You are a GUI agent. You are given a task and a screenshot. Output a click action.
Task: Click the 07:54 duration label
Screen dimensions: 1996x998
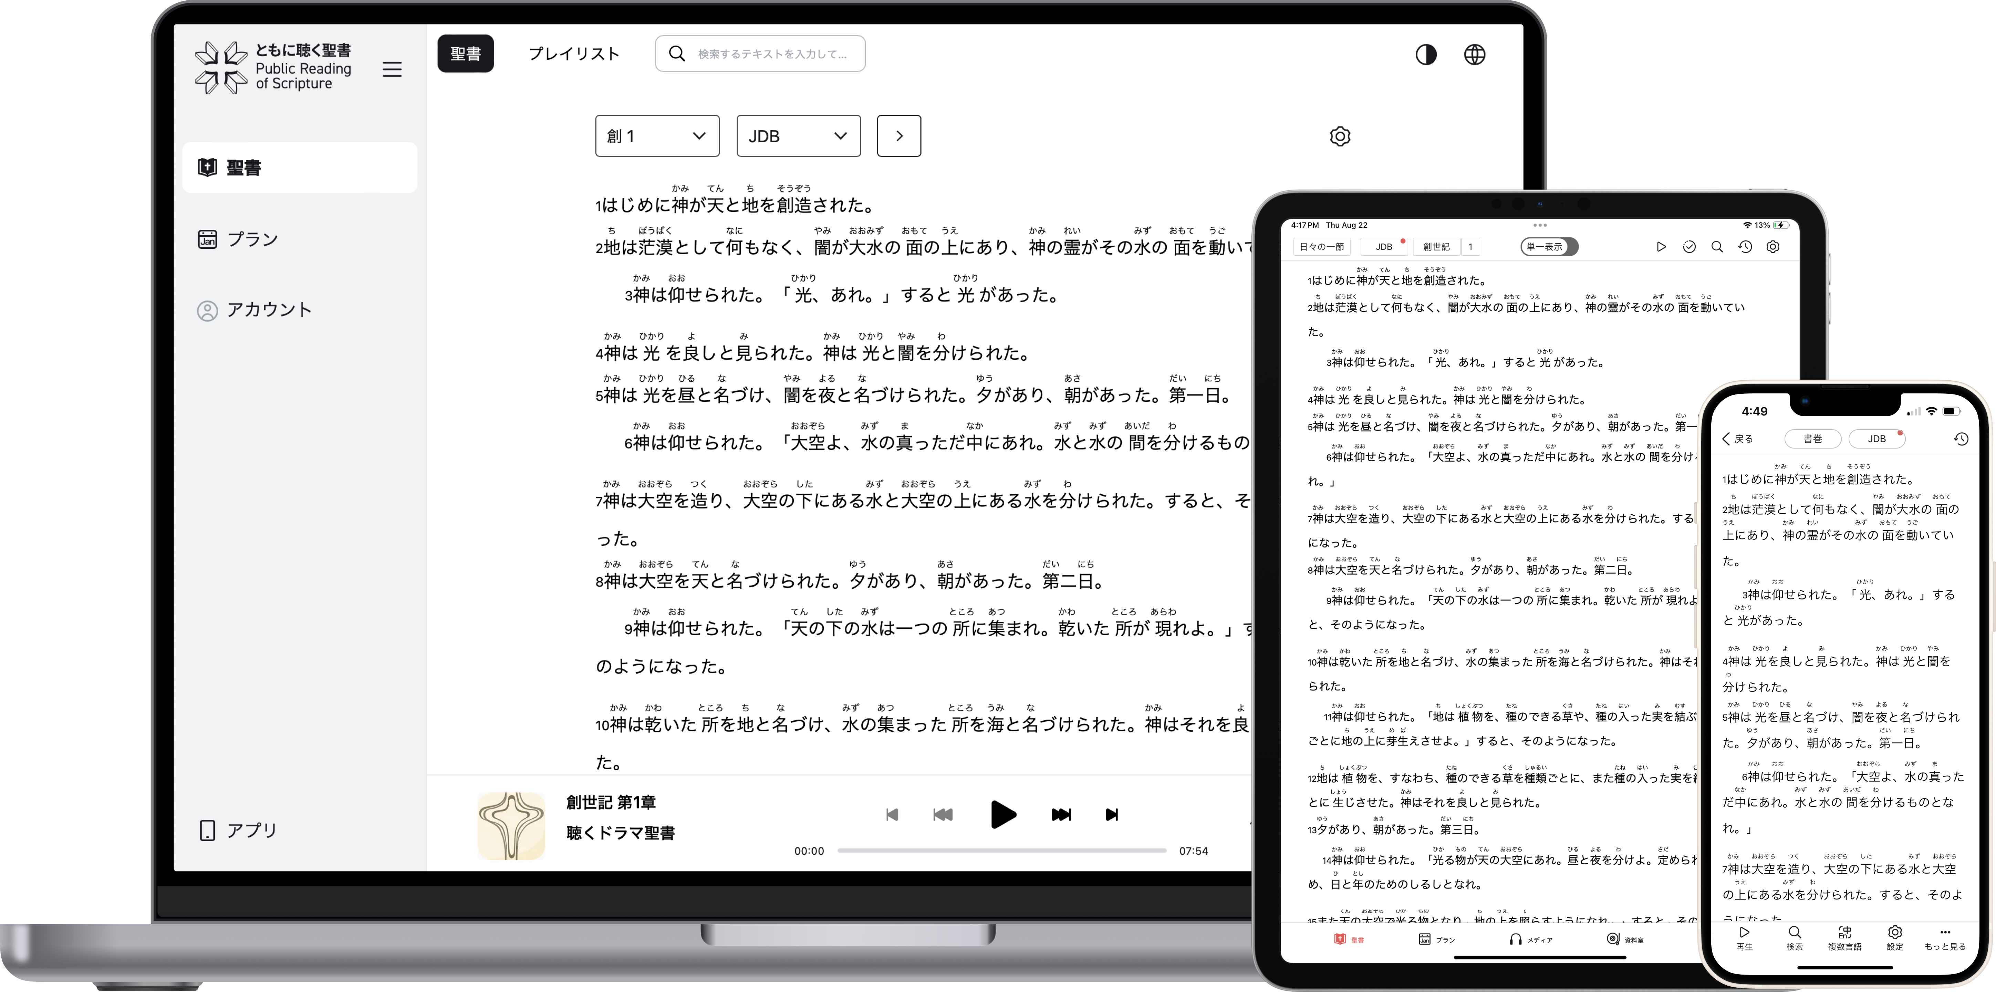1193,851
